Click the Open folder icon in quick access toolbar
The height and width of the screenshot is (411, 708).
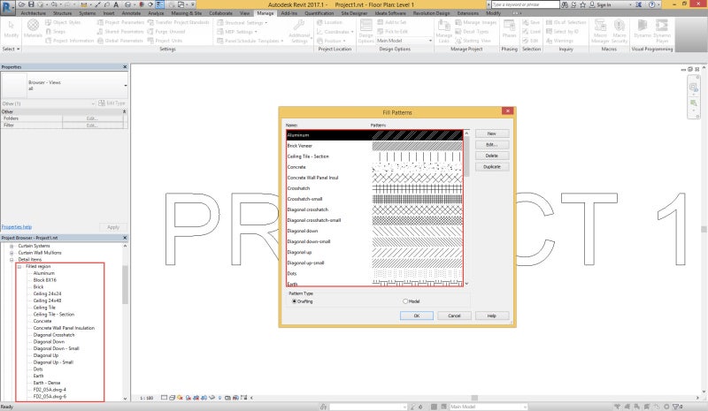click(x=21, y=4)
